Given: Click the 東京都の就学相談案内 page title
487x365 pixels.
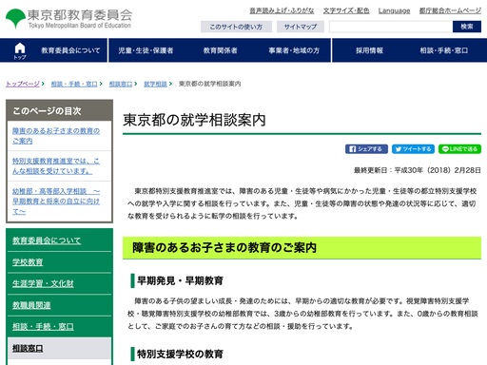Looking at the screenshot, I should (194, 120).
